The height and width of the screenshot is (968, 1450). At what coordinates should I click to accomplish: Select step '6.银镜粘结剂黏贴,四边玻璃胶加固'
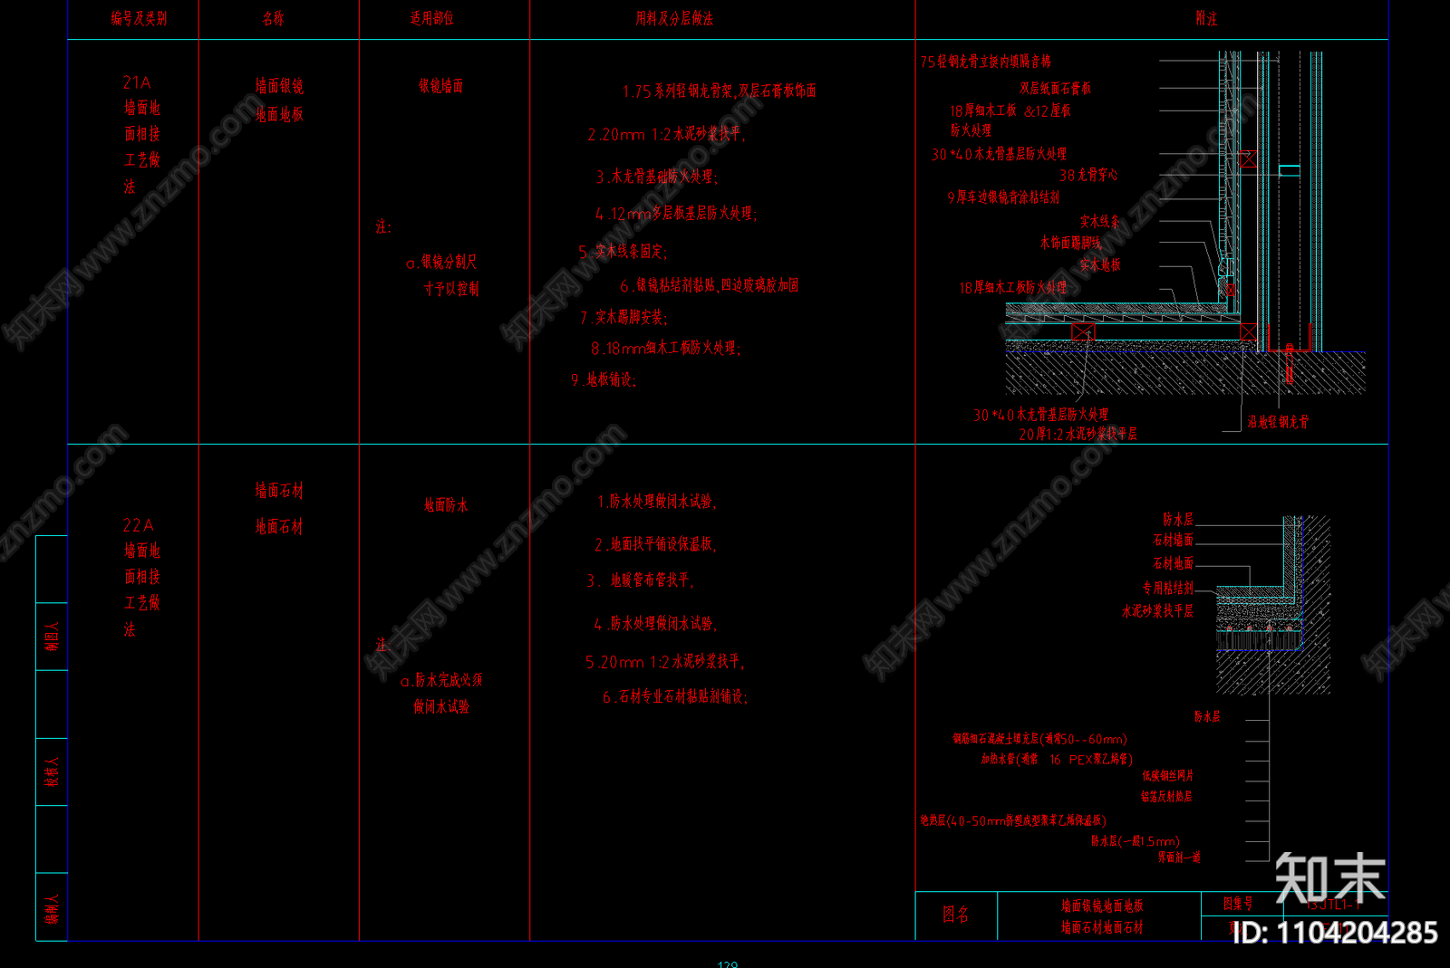(x=709, y=285)
